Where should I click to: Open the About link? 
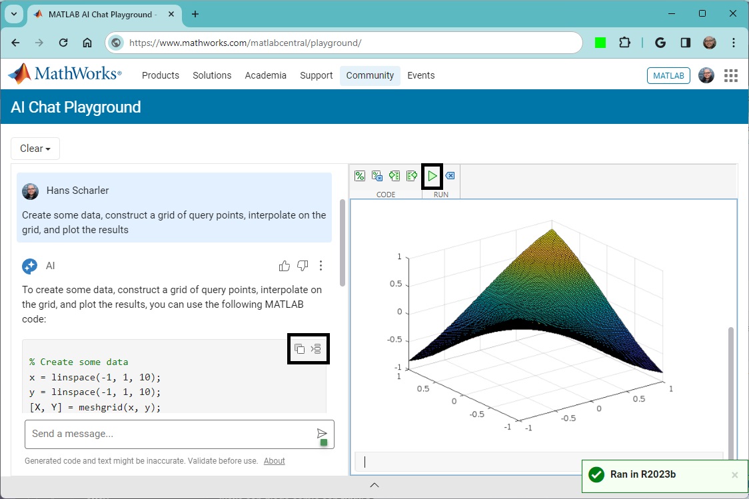pyautogui.click(x=274, y=461)
